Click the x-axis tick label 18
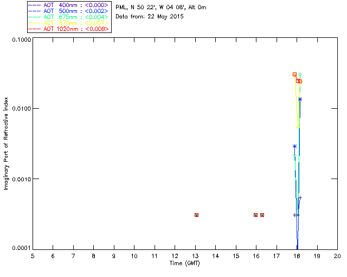347x277 pixels. (297, 256)
